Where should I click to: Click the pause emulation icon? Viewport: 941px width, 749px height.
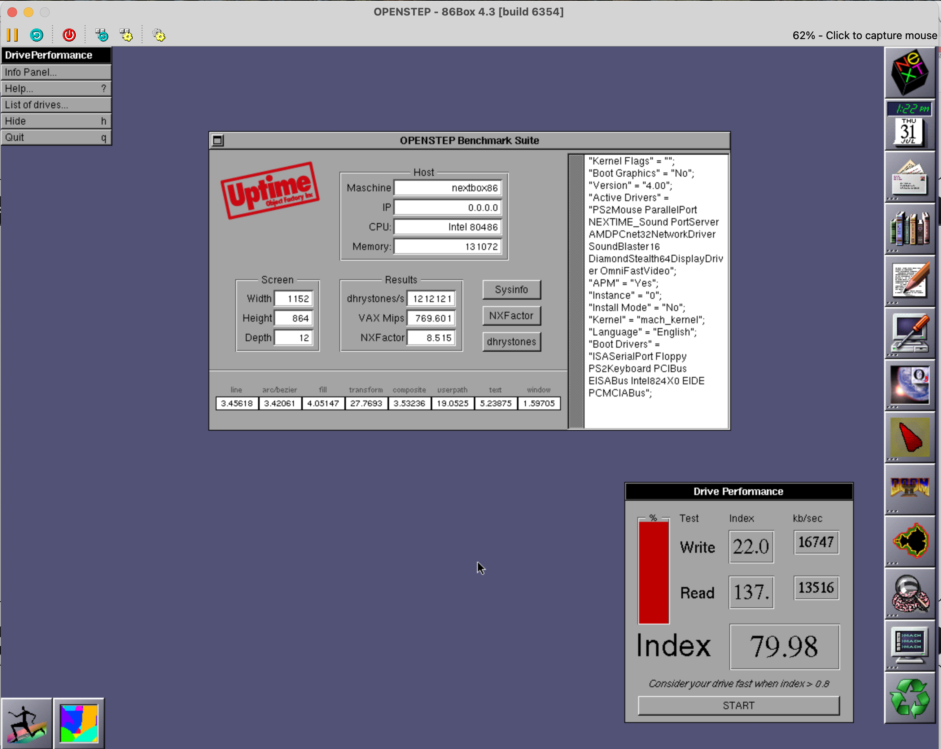coord(12,35)
